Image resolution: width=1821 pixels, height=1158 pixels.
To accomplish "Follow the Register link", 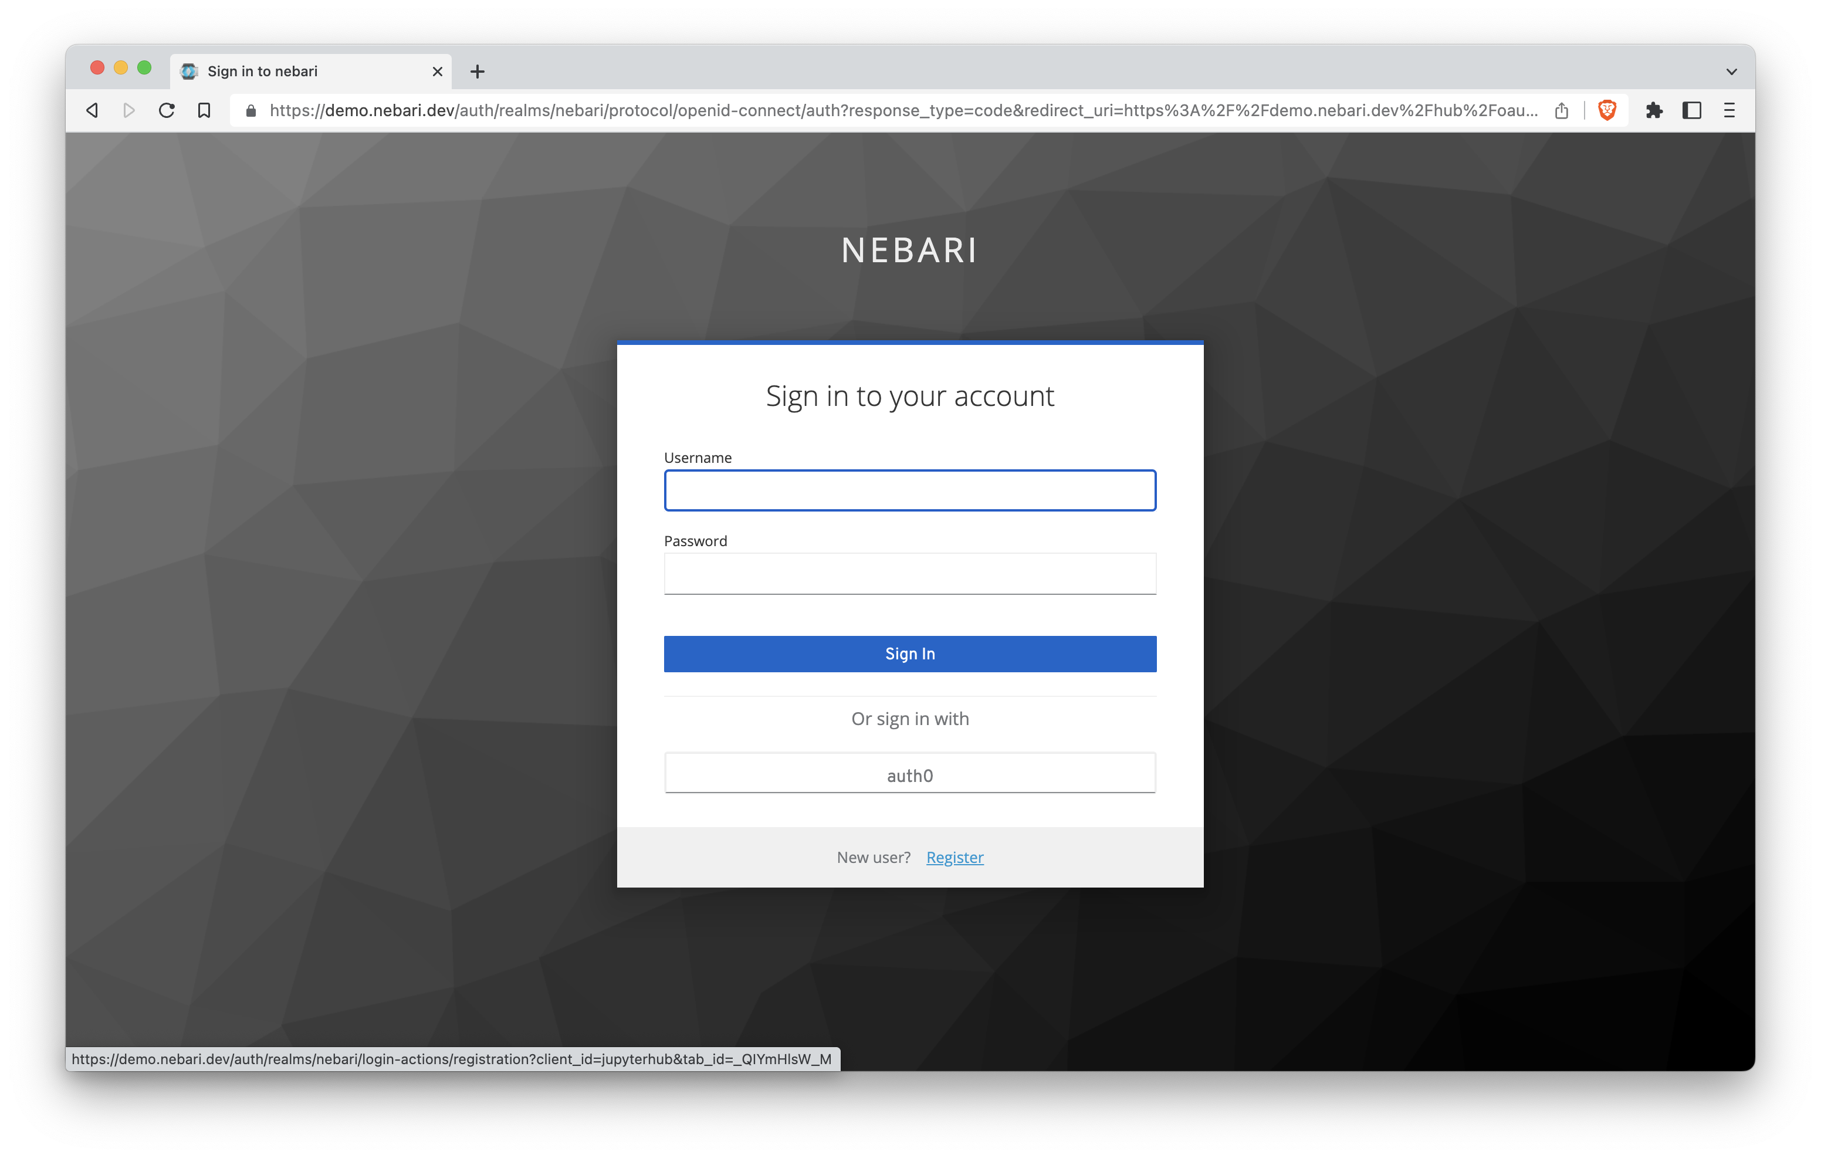I will pyautogui.click(x=954, y=857).
